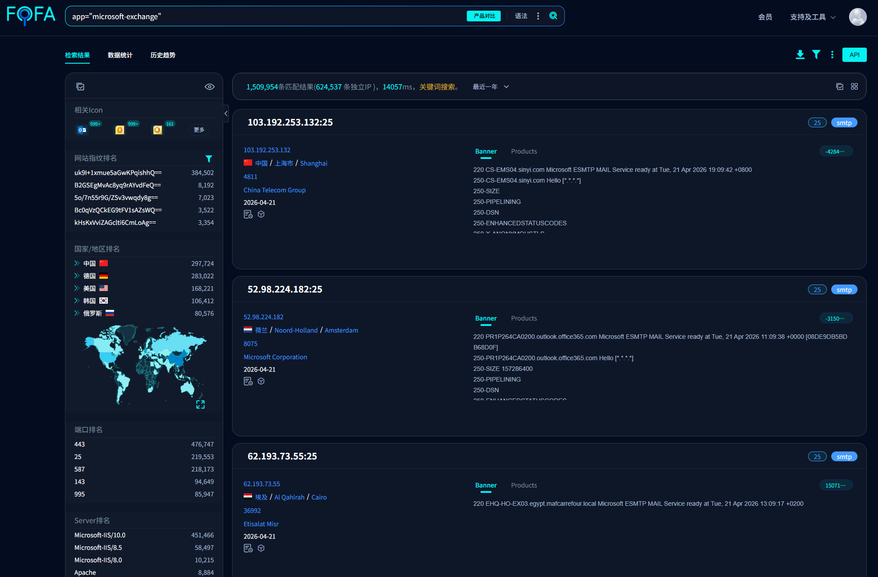Image resolution: width=878 pixels, height=577 pixels.
Task: Click the search magnifier icon
Action: tap(553, 16)
